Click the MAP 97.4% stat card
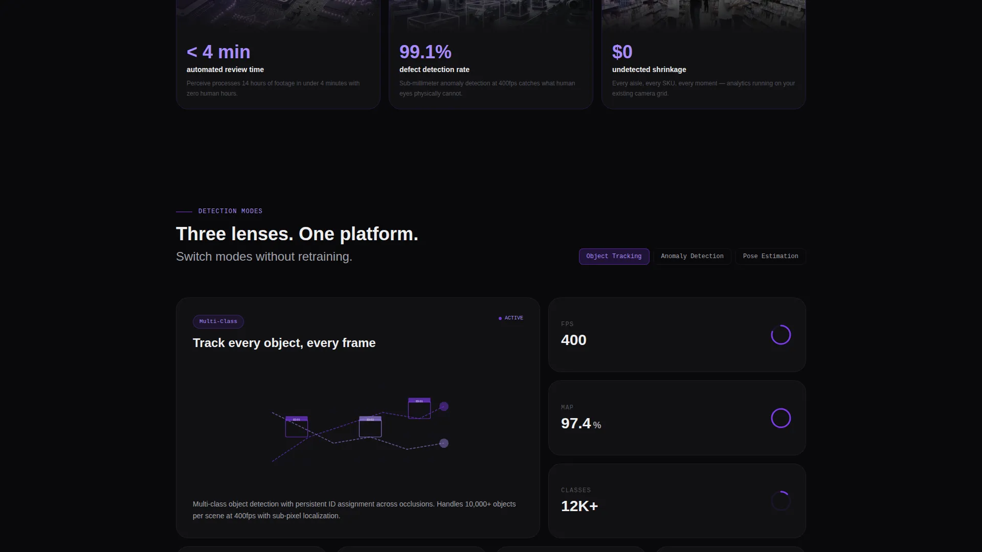The width and height of the screenshot is (982, 552). 677,418
